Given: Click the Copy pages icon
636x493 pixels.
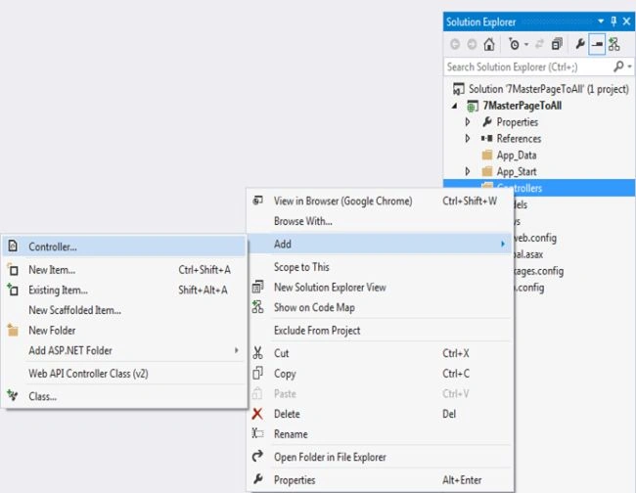Looking at the screenshot, I should (257, 373).
